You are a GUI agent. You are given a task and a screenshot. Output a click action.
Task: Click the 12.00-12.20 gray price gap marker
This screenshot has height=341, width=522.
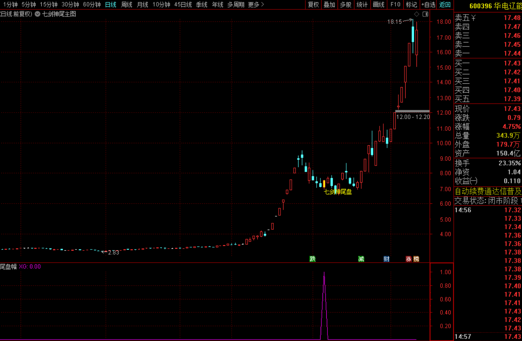point(412,111)
